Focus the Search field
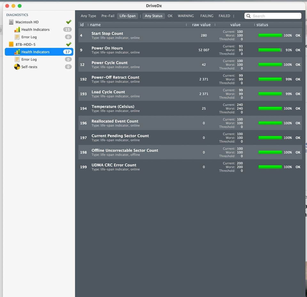Viewport: 307px width, 297px height. (x=273, y=16)
